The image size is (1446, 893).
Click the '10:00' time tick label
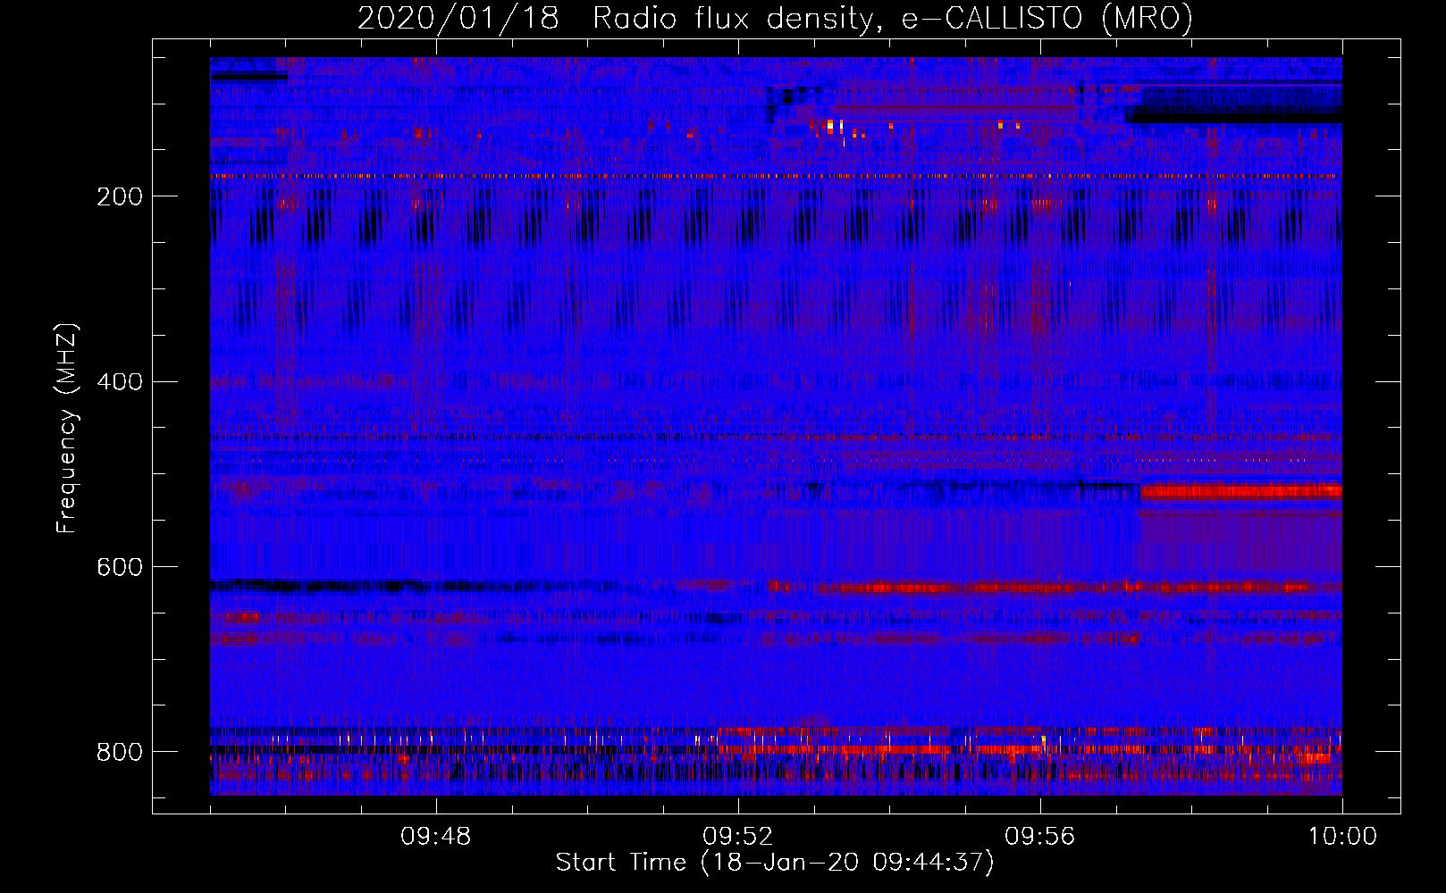(1342, 837)
